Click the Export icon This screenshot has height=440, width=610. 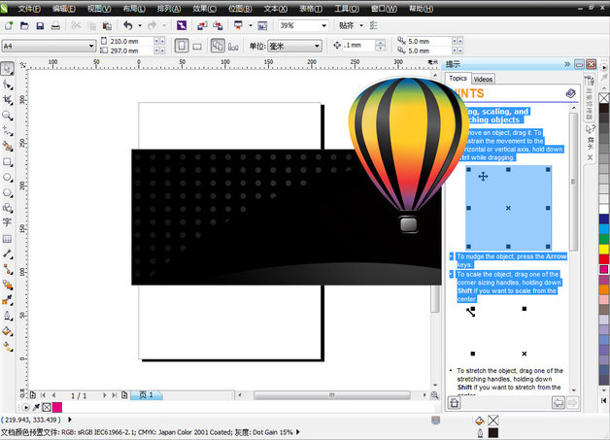click(218, 25)
